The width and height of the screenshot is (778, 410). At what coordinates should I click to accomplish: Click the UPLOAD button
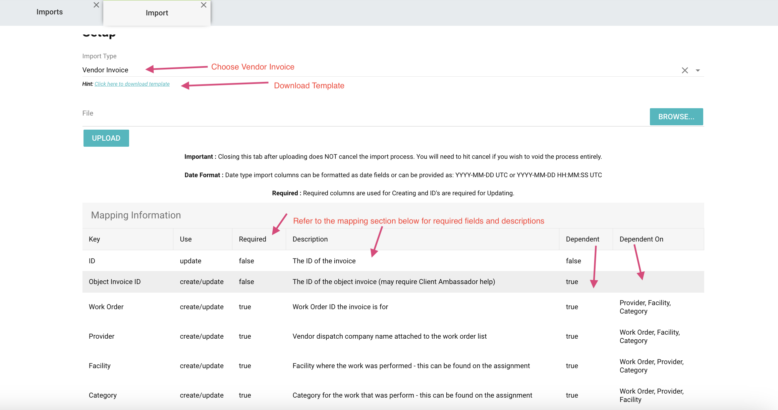(x=106, y=138)
